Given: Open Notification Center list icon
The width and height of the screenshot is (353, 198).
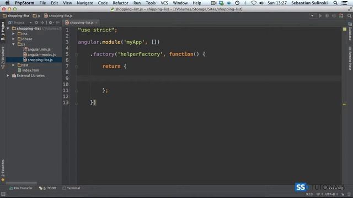Looking at the screenshot, I should pos(344,3).
